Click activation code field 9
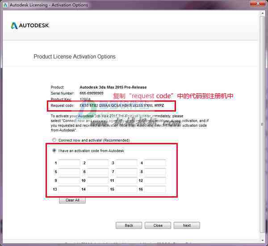Image resolution: width=268 pixels, height=246 pixels. pos(69,181)
